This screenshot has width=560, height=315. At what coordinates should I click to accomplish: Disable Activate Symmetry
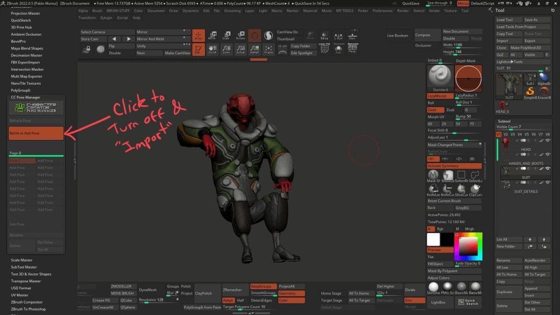coord(454,166)
